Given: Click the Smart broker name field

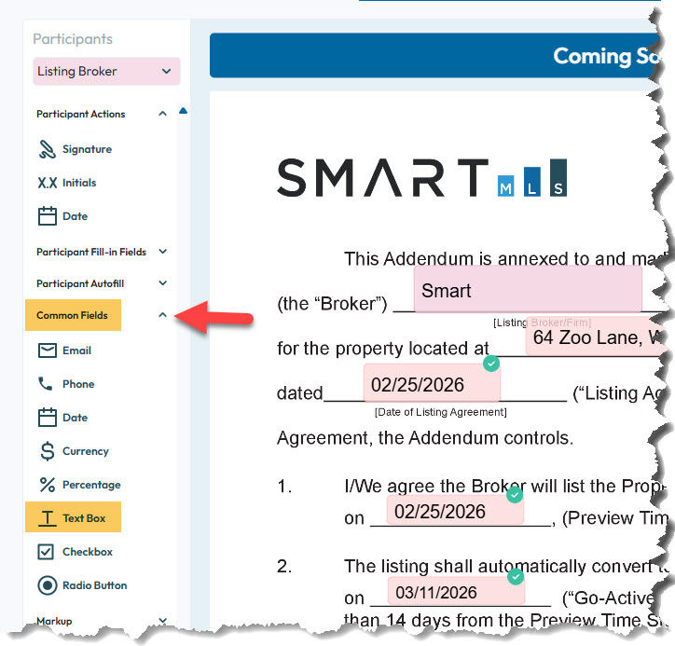Looking at the screenshot, I should (x=528, y=289).
